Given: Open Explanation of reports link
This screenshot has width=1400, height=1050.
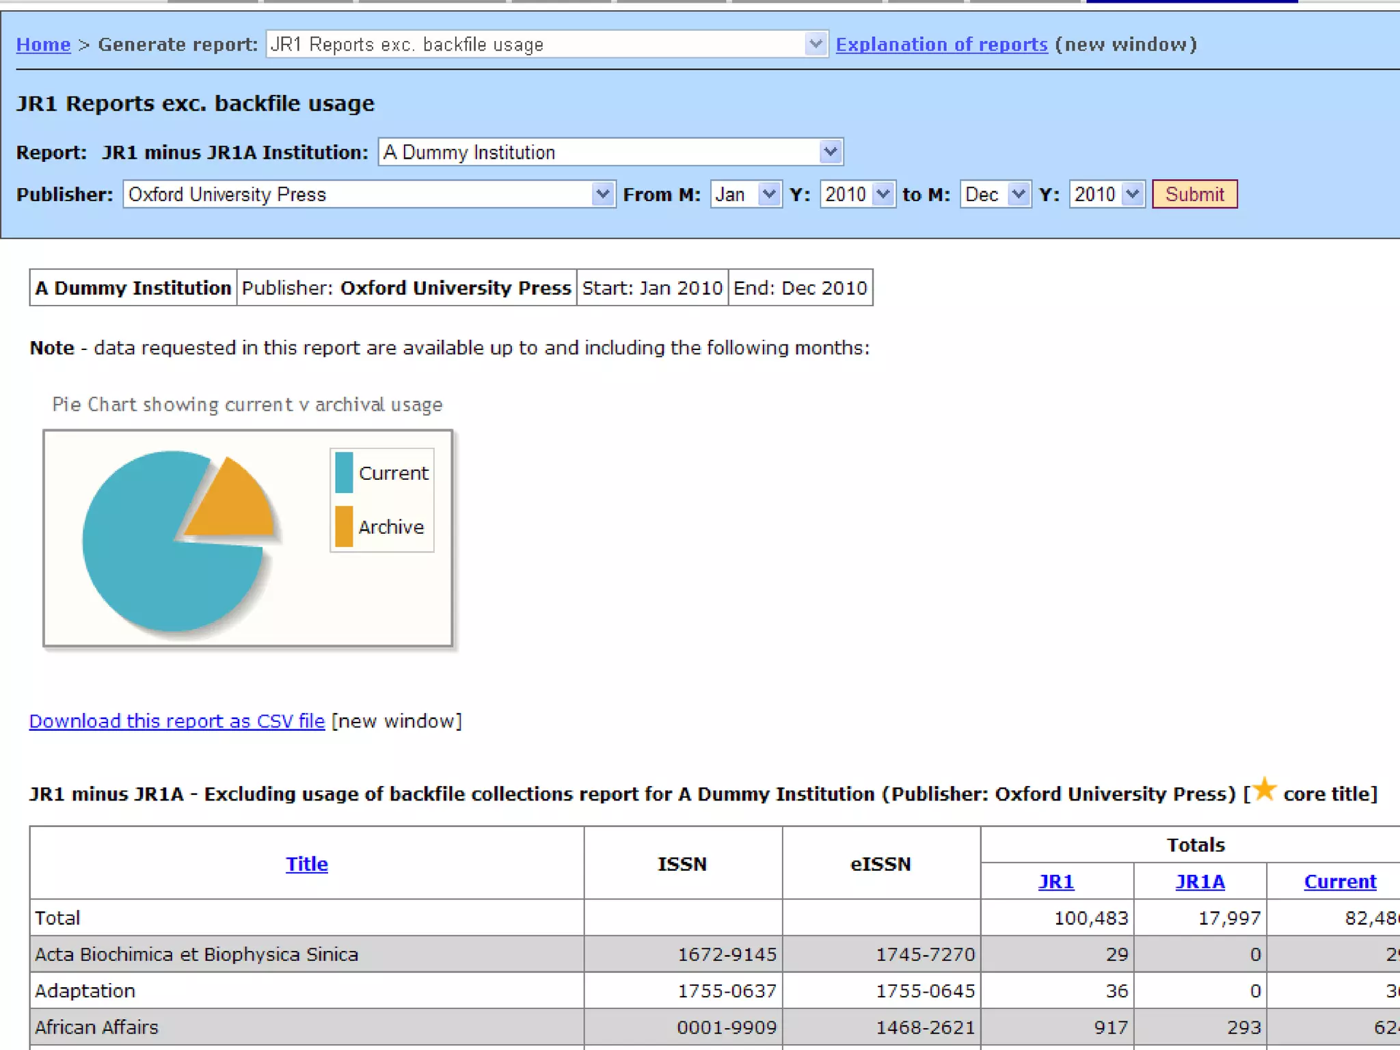Looking at the screenshot, I should click(x=941, y=44).
